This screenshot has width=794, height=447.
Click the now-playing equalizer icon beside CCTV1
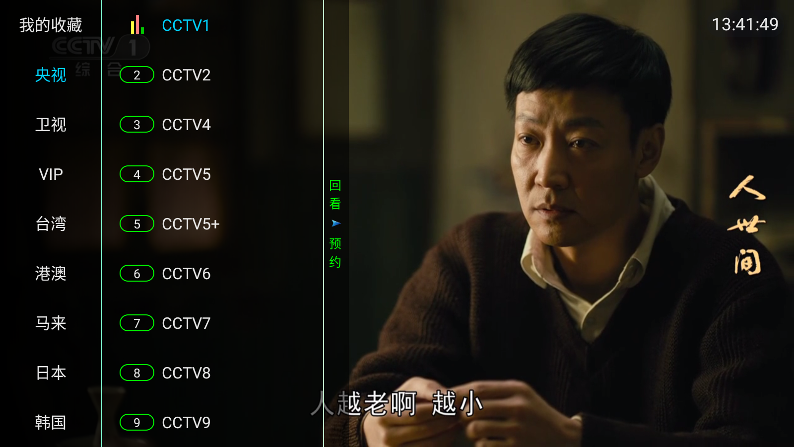pyautogui.click(x=137, y=25)
